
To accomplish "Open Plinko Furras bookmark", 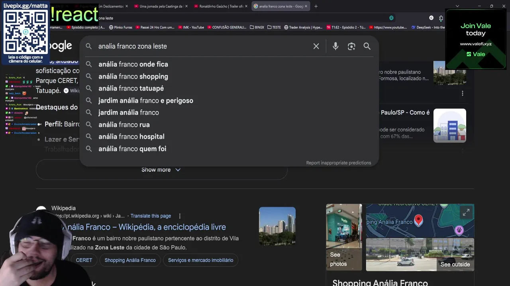I will (x=120, y=27).
